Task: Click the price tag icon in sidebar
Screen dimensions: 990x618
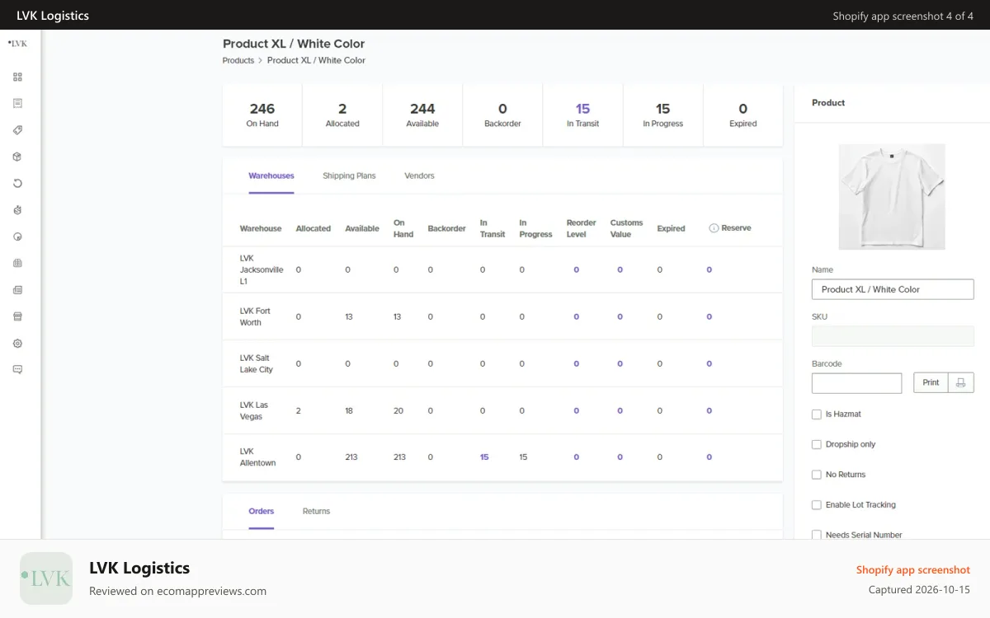Action: point(17,130)
